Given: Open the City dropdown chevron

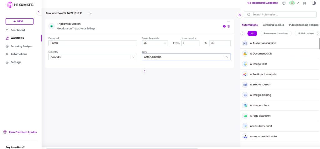Looking at the screenshot, I should 227,57.
